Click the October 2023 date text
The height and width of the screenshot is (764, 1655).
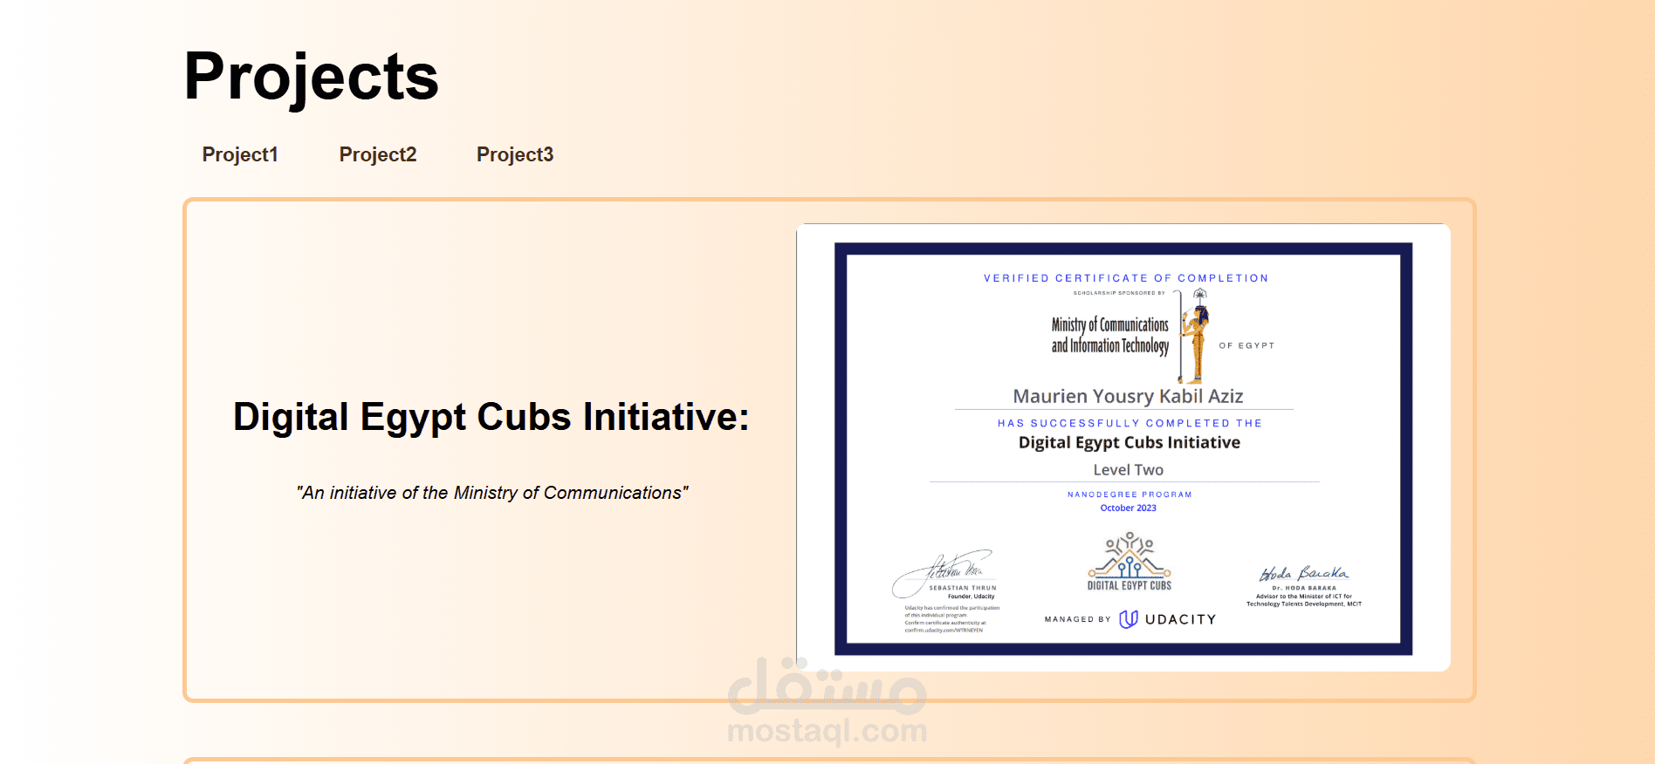1128,508
